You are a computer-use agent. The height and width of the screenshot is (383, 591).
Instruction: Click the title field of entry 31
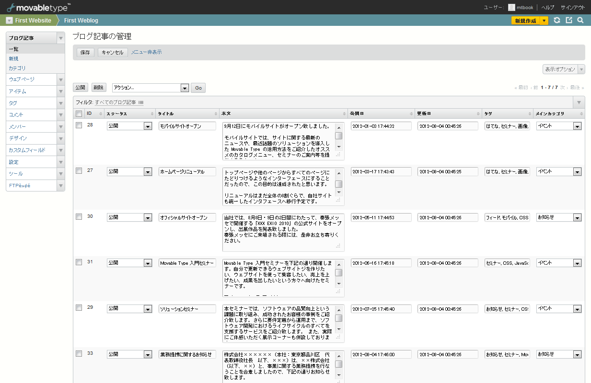187,263
